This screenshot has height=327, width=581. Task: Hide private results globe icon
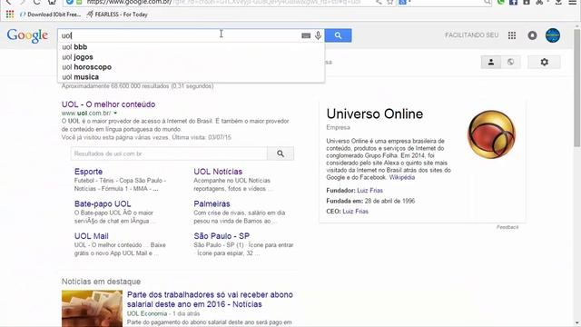pyautogui.click(x=510, y=63)
